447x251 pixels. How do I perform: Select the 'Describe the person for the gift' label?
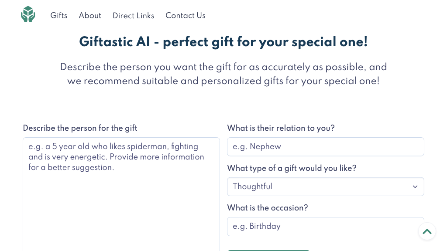click(x=80, y=128)
